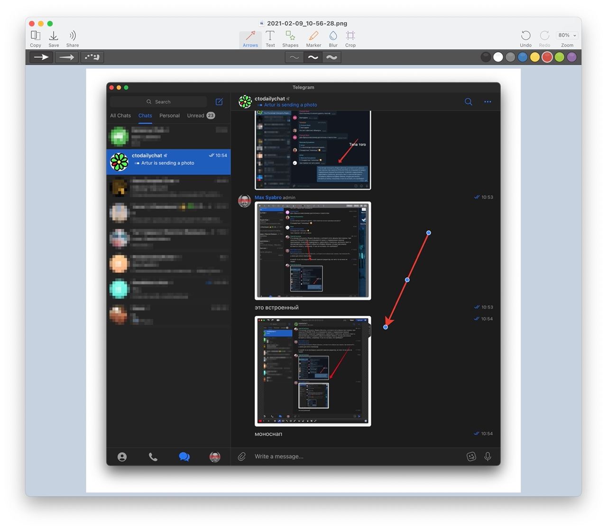Open the photo sent by Max Syabro at 10:53
This screenshot has width=607, height=530.
[x=313, y=251]
